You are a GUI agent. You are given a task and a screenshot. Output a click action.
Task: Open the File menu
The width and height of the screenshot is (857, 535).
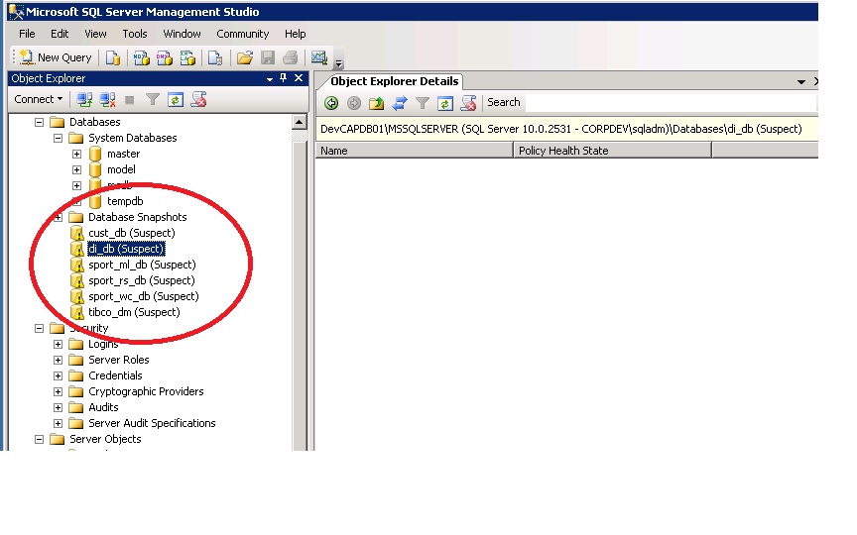click(x=27, y=34)
